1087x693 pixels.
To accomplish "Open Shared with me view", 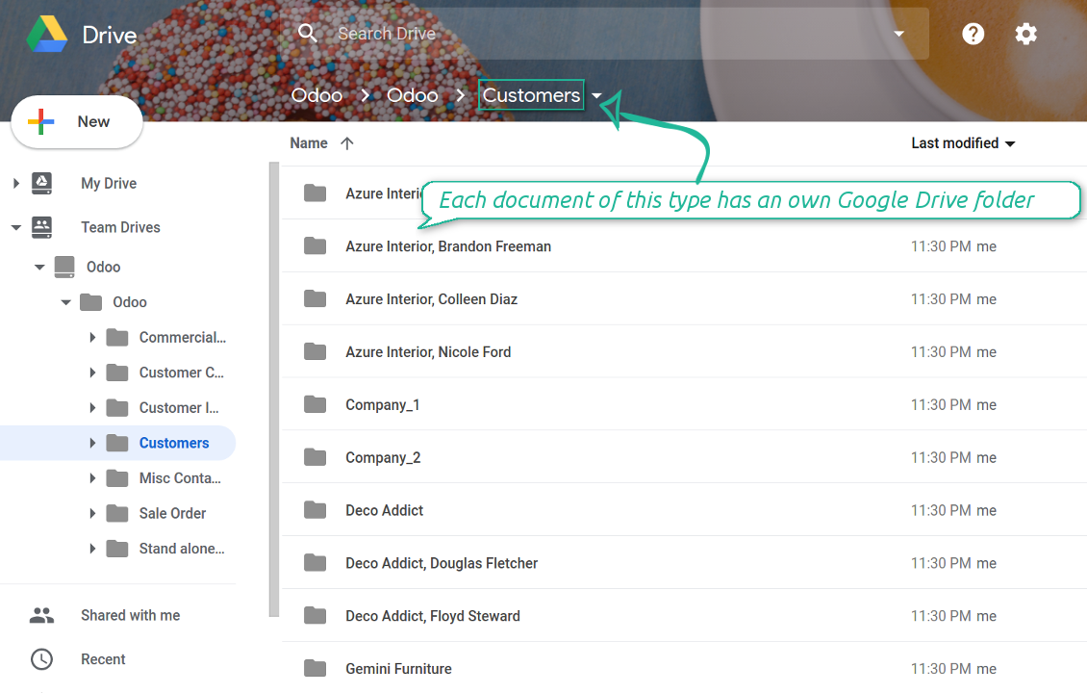I will (x=130, y=615).
